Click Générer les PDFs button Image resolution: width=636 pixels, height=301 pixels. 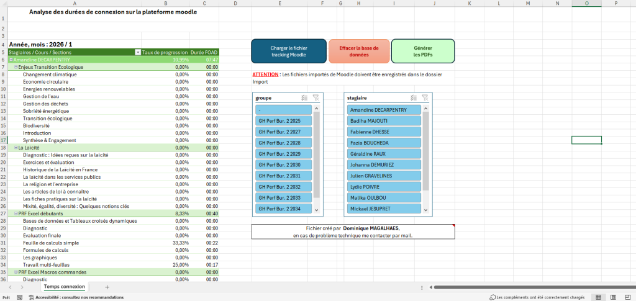coord(423,51)
